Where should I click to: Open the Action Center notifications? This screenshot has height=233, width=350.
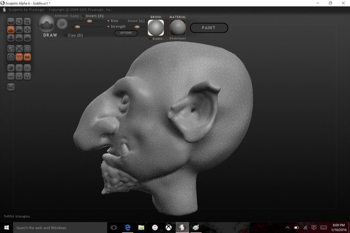coord(314,227)
